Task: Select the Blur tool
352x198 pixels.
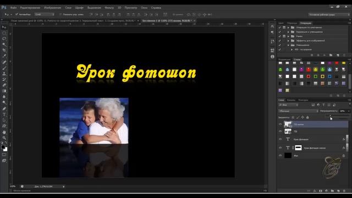Action: click(4, 97)
